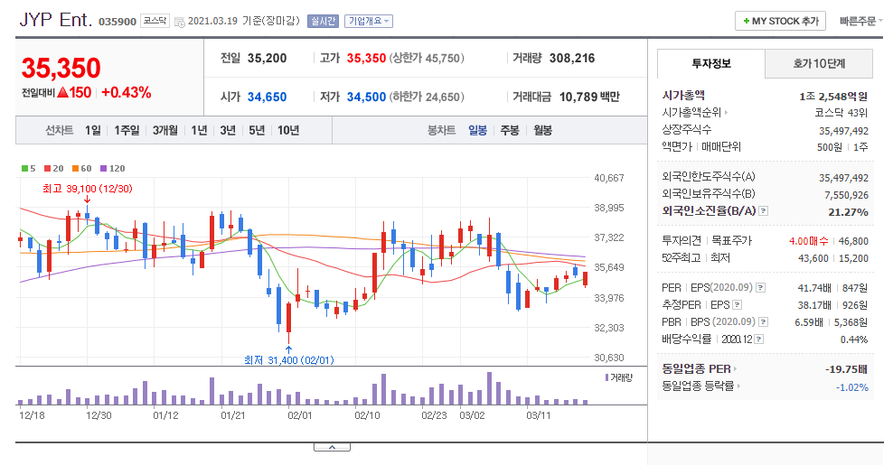This screenshot has height=465, width=893.
Task: Click +0.43% change rate
Action: click(127, 93)
